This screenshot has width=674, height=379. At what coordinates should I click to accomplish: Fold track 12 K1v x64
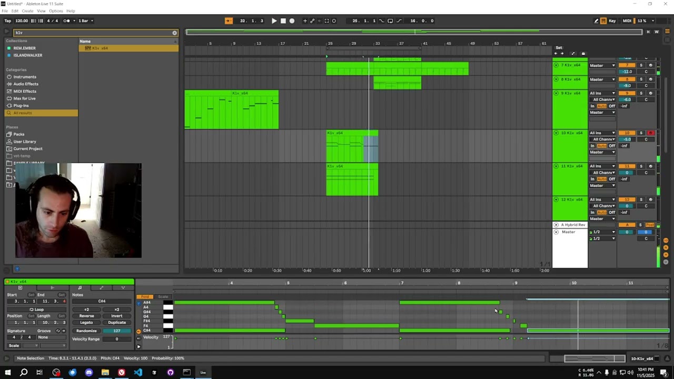click(556, 200)
